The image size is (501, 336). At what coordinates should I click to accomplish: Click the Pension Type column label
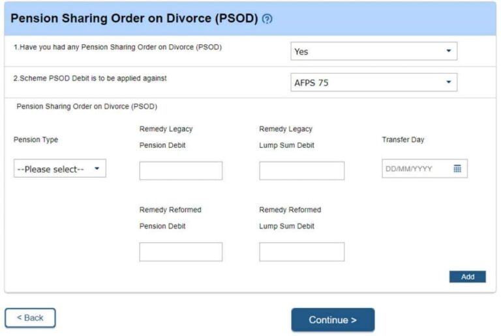click(36, 140)
